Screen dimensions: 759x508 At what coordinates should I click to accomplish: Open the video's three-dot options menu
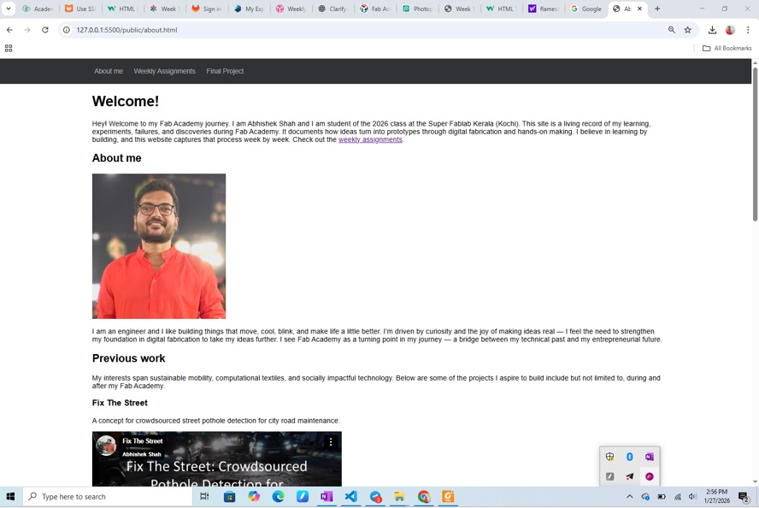331,441
